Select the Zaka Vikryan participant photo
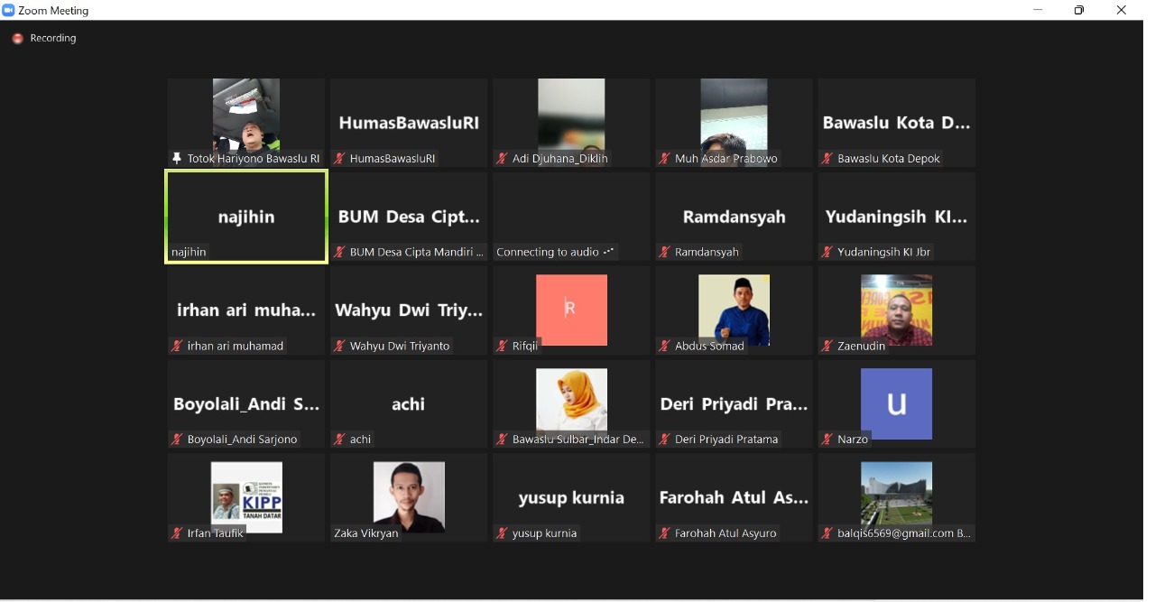 409,496
